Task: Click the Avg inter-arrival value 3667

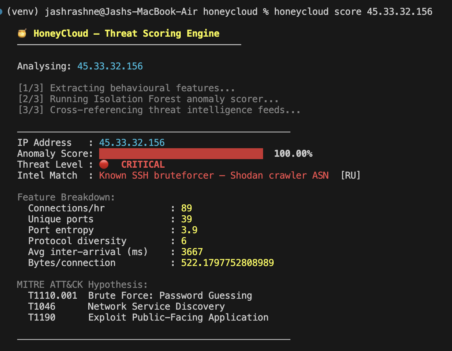Action: [192, 252]
